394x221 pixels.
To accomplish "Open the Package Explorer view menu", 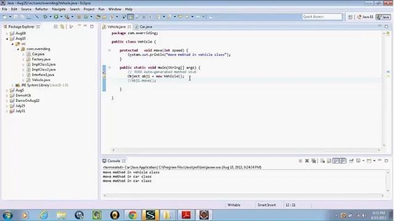I will pyautogui.click(x=79, y=26).
